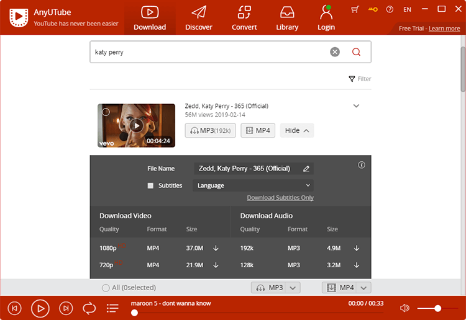This screenshot has width=466, height=320.
Task: Click the vertical scrollbar
Action: coord(463,69)
